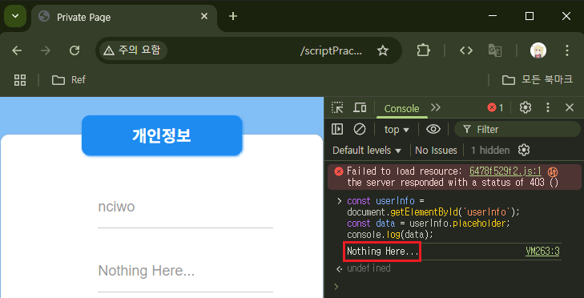This screenshot has height=298, width=584.
Task: Show more DevTools tabs chevron
Action: (x=435, y=107)
